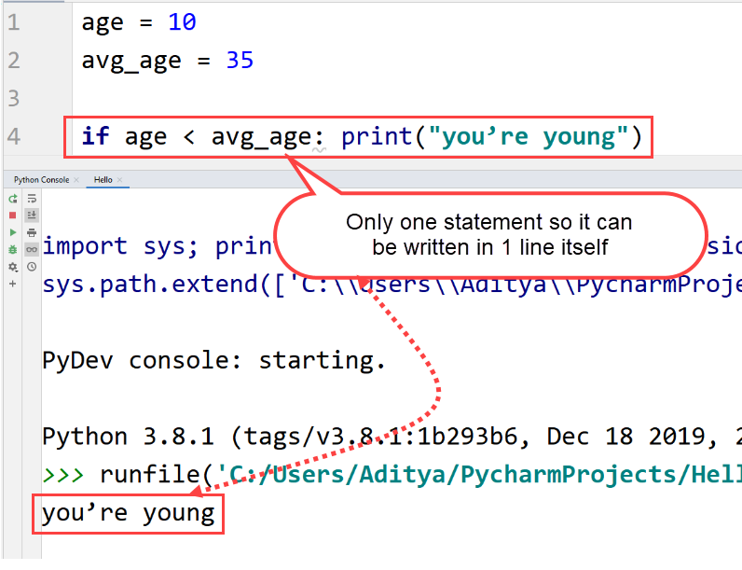
Task: Open command history clock icon
Action: (32, 267)
